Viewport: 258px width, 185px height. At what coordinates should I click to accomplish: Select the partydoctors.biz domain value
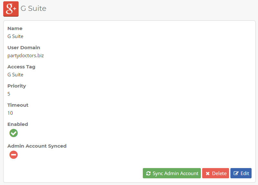click(25, 56)
